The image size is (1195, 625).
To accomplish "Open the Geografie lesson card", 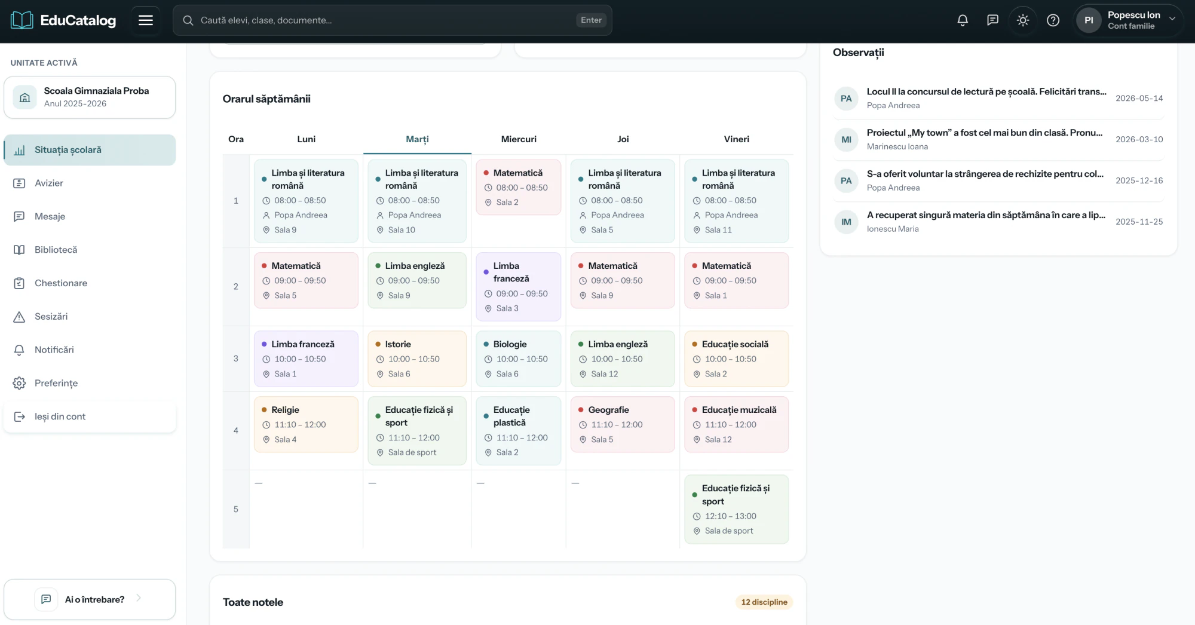I will pyautogui.click(x=623, y=424).
